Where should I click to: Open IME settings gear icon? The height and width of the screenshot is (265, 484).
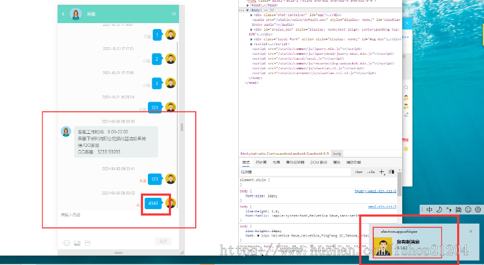[478, 210]
